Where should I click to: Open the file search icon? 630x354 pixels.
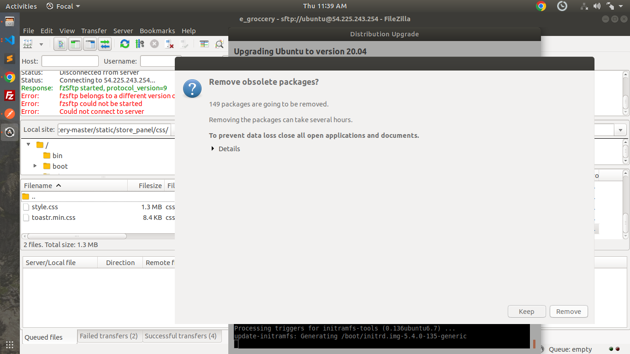220,44
